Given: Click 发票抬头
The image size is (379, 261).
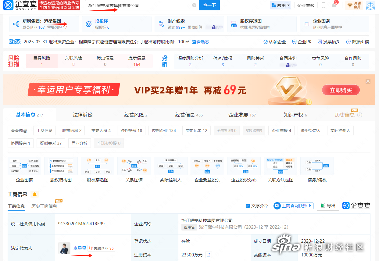Looking at the screenshot, I should coord(329,42).
